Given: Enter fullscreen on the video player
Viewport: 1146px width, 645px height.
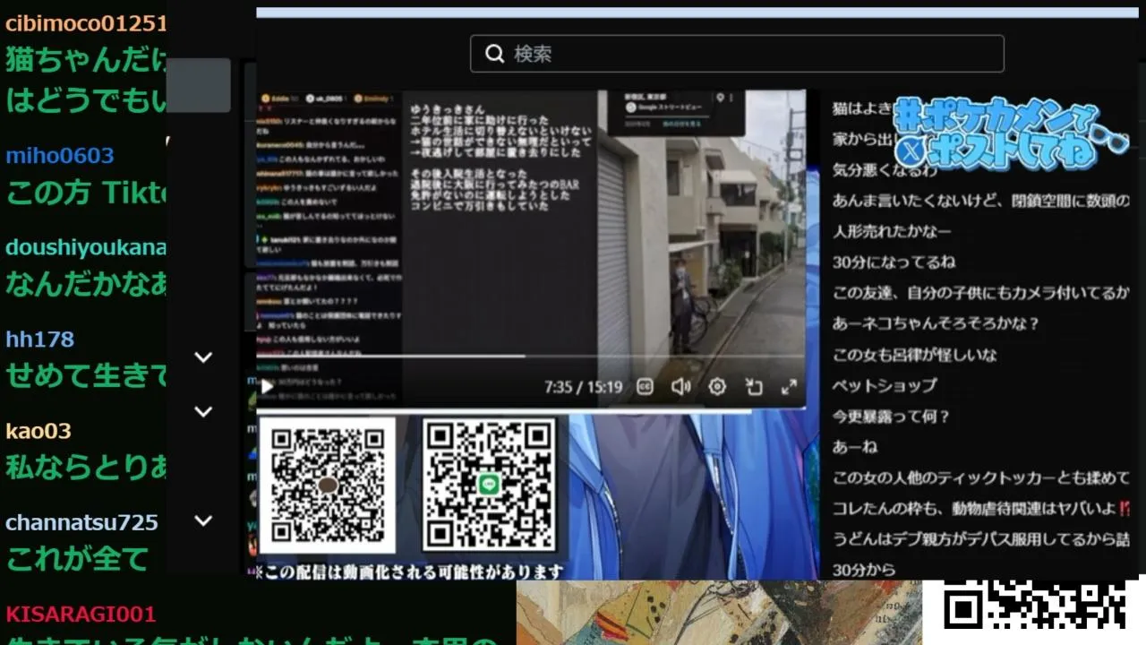Looking at the screenshot, I should tap(789, 387).
